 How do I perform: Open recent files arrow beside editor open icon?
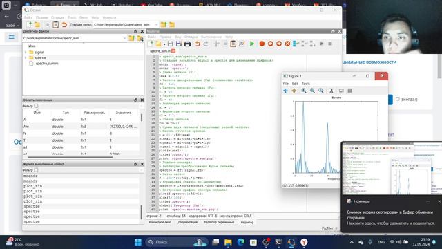coord(164,44)
